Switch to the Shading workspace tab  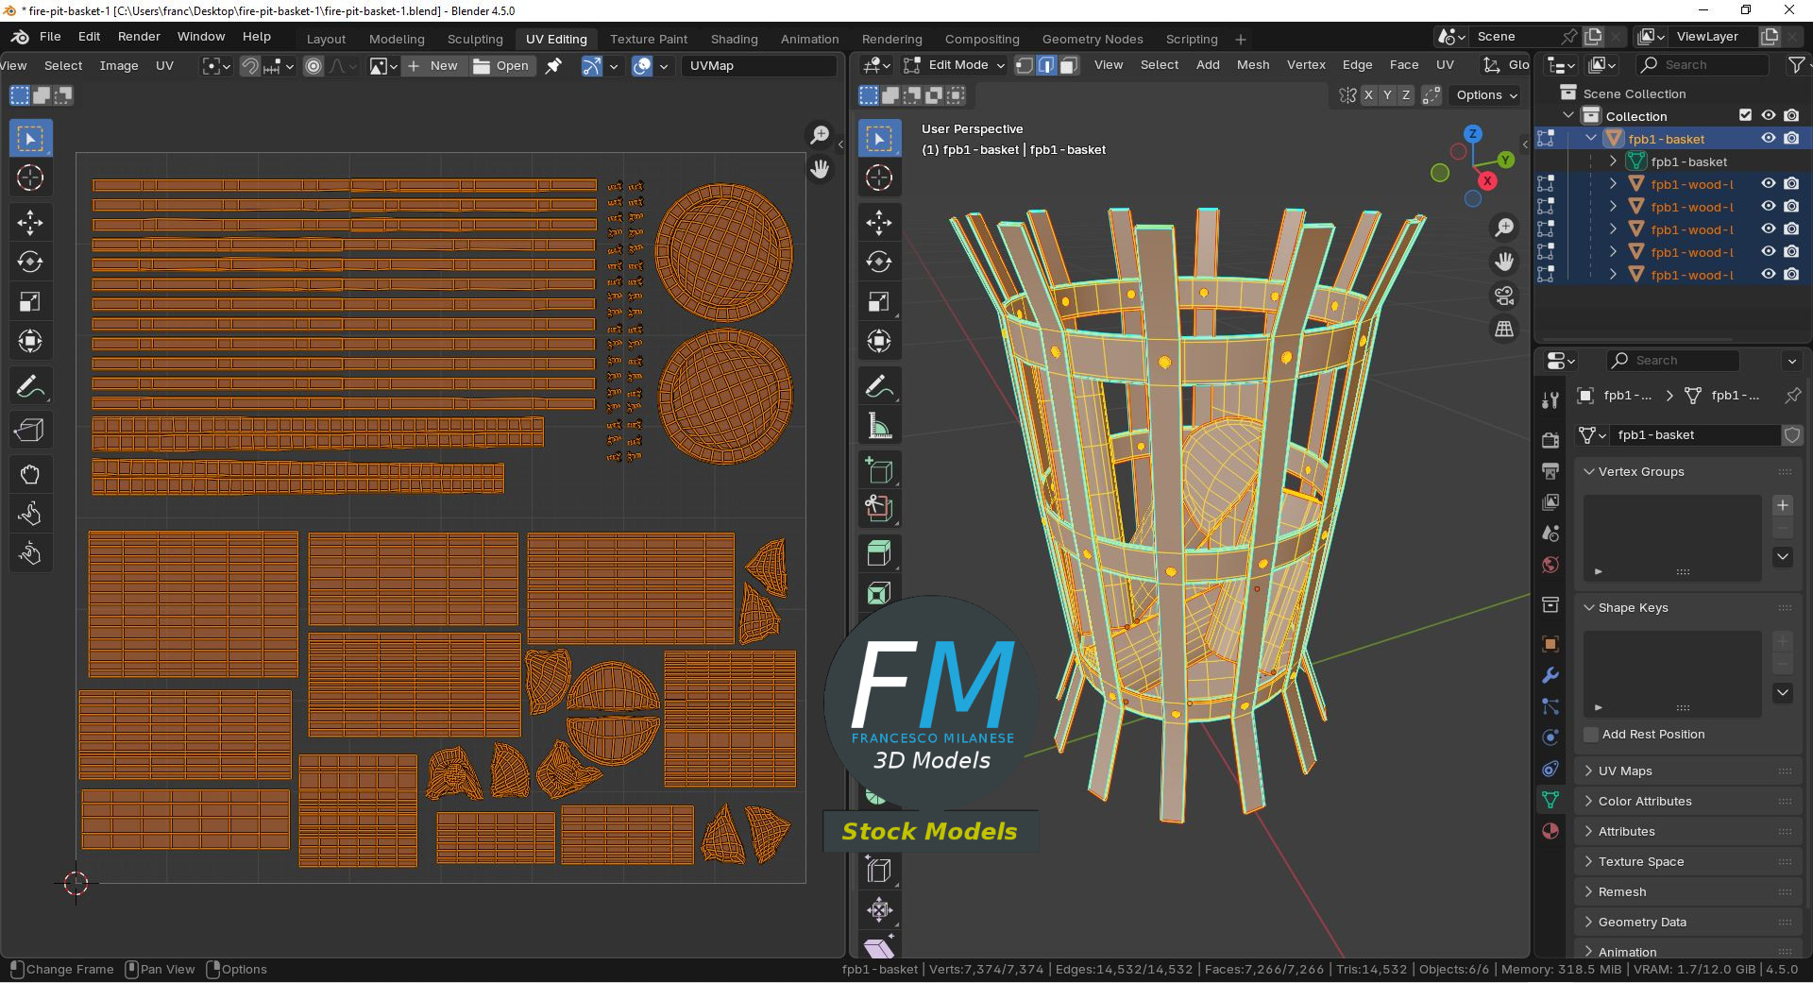(734, 39)
